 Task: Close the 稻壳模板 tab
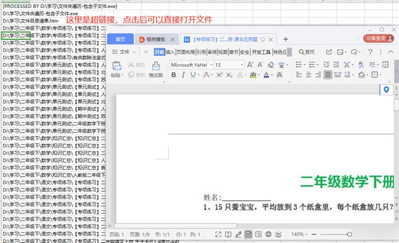click(172, 39)
